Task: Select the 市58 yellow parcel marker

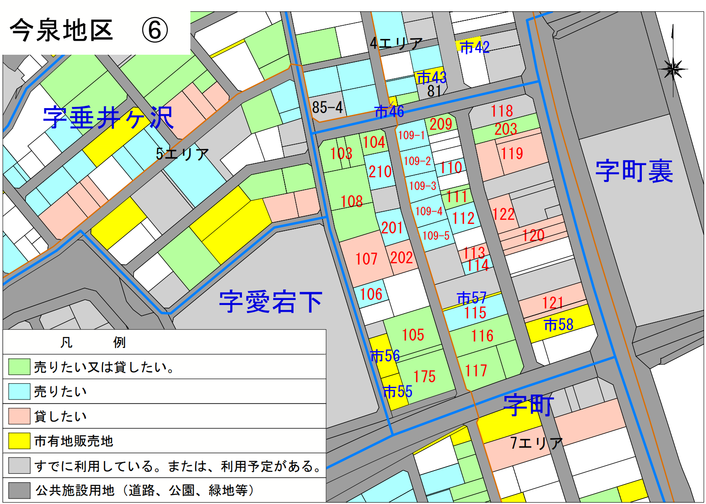Action: pyautogui.click(x=557, y=324)
